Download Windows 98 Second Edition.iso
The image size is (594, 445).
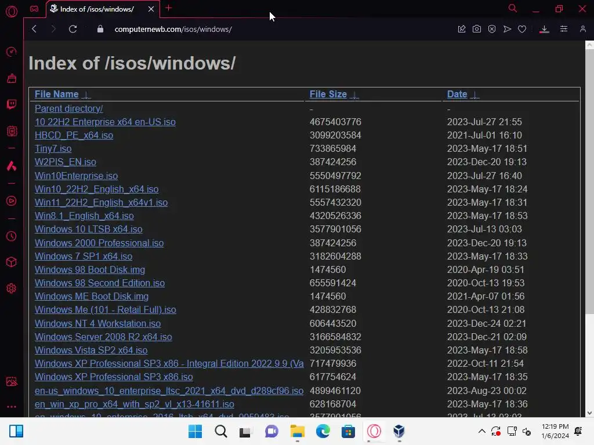100,283
